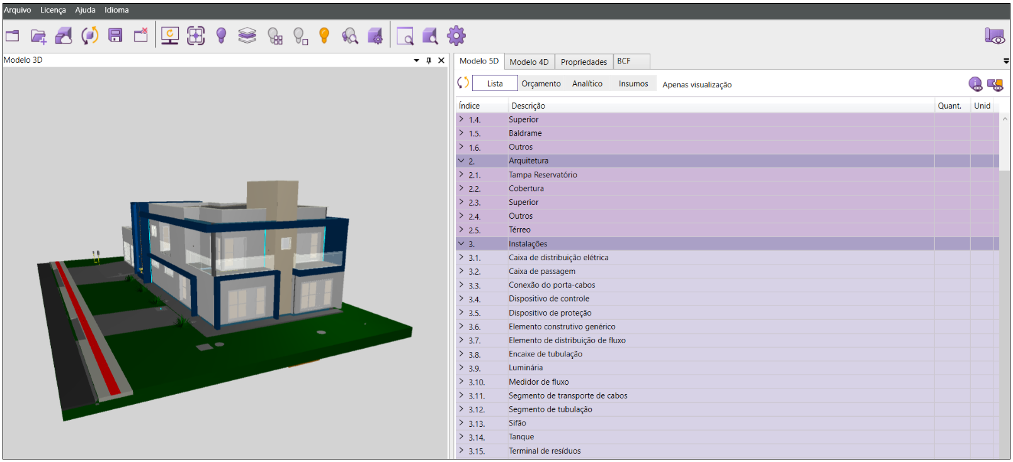Click the refresh arrows icon beside Lista
The image size is (1013, 462).
[463, 83]
